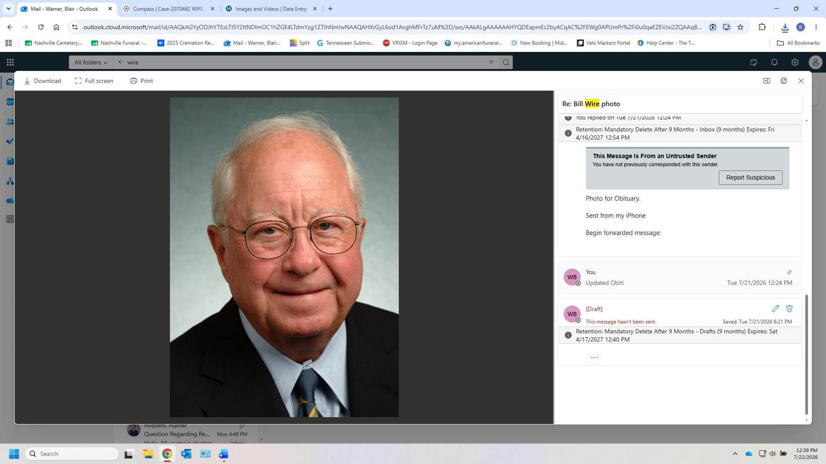Show hidden system tray icons
Image resolution: width=826 pixels, height=464 pixels.
tap(735, 453)
